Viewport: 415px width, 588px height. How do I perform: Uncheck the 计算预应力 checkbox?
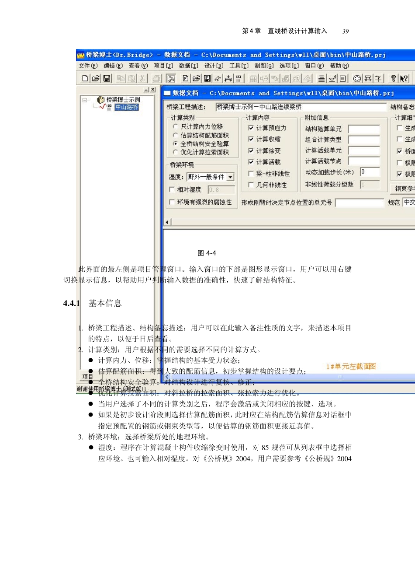251,128
